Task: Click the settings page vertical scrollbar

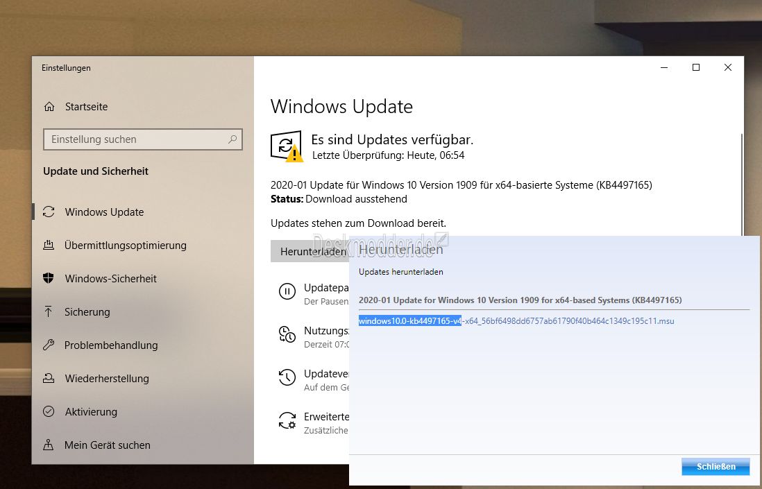Action: (741, 185)
